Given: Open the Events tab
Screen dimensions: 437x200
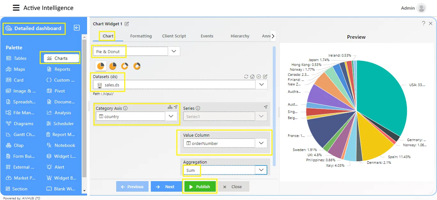Looking at the screenshot, I should (207, 36).
